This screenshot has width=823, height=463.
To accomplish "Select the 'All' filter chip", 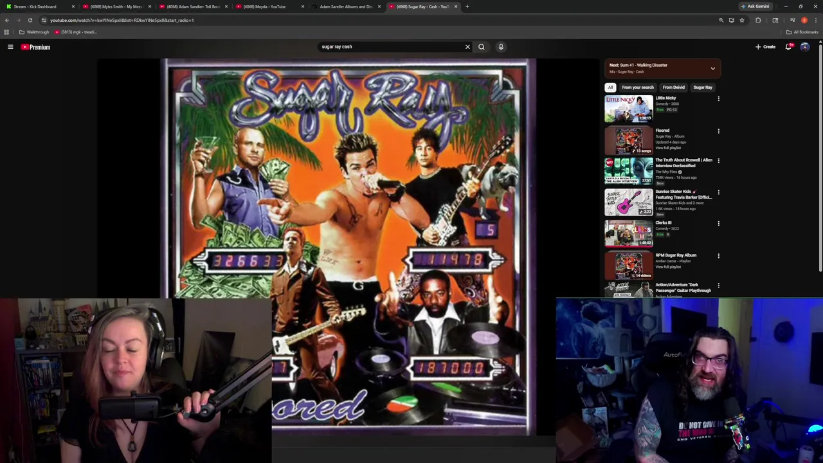I will point(610,87).
